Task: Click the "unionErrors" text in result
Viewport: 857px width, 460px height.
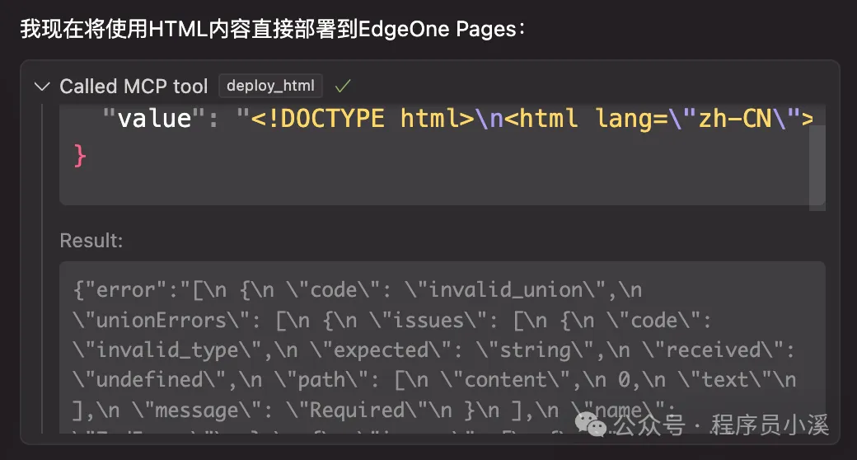Action: tap(162, 320)
